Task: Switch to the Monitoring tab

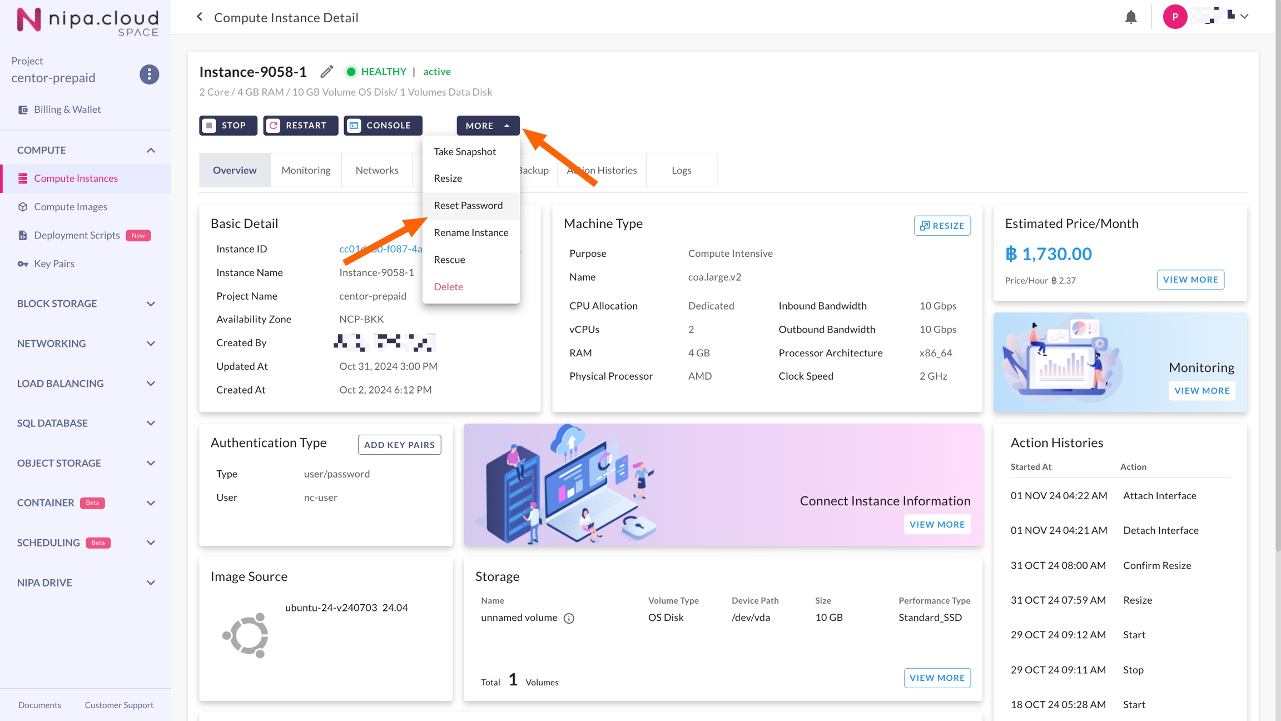Action: point(306,170)
